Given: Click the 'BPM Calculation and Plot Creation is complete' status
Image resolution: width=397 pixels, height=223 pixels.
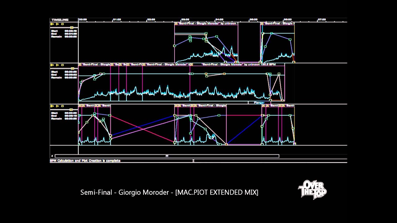Looking at the screenshot, I should pos(85,161).
